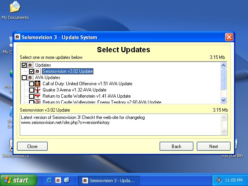
Task: Click the Seismovision icon beside Updates group
Action: point(30,65)
